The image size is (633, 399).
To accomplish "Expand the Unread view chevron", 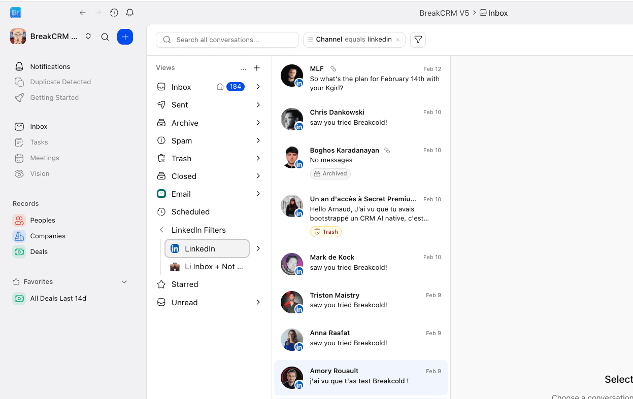I will tap(258, 302).
